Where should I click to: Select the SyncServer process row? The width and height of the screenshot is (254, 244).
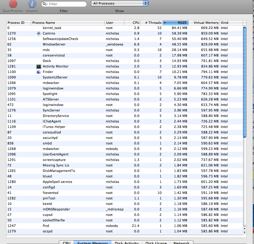tap(125, 111)
